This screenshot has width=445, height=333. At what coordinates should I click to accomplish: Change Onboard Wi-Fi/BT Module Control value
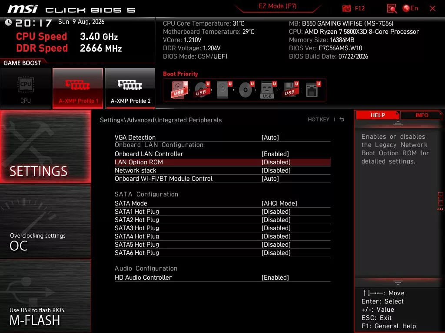[270, 178]
